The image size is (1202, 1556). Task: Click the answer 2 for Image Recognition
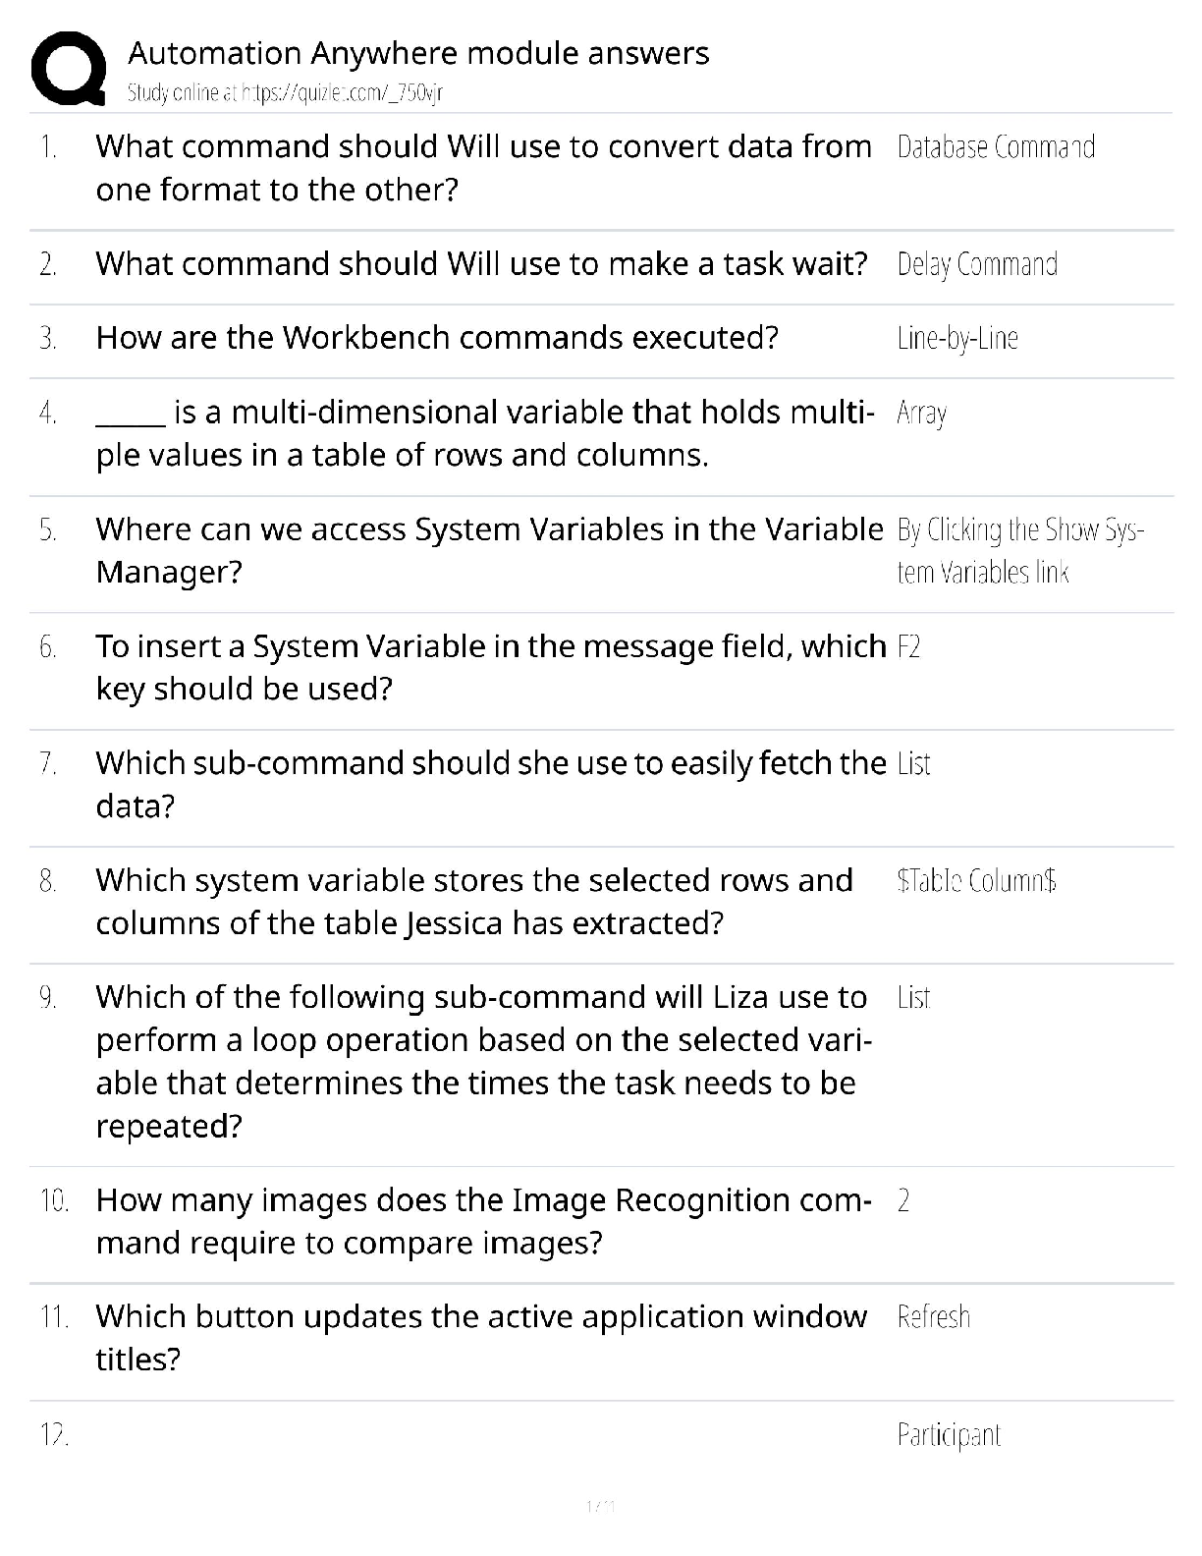(903, 1200)
